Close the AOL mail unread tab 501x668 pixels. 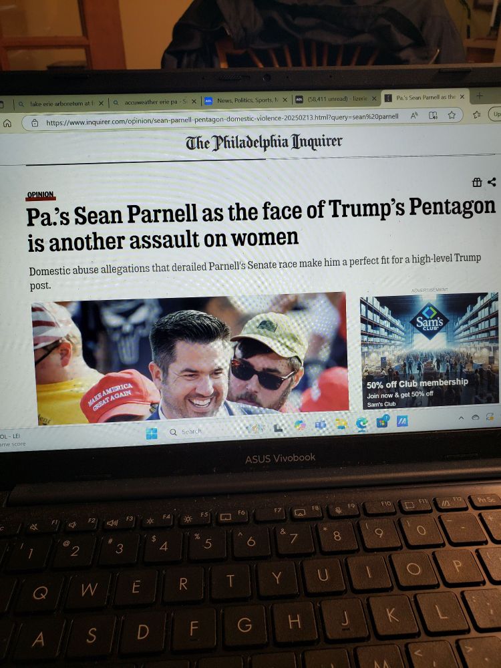(374, 98)
